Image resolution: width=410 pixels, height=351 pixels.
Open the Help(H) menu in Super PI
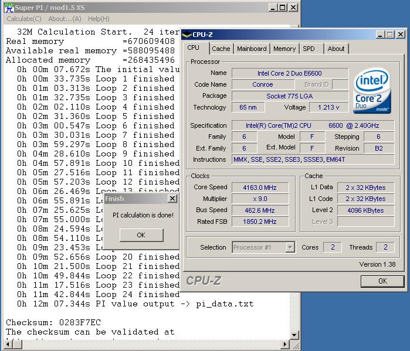coord(99,19)
